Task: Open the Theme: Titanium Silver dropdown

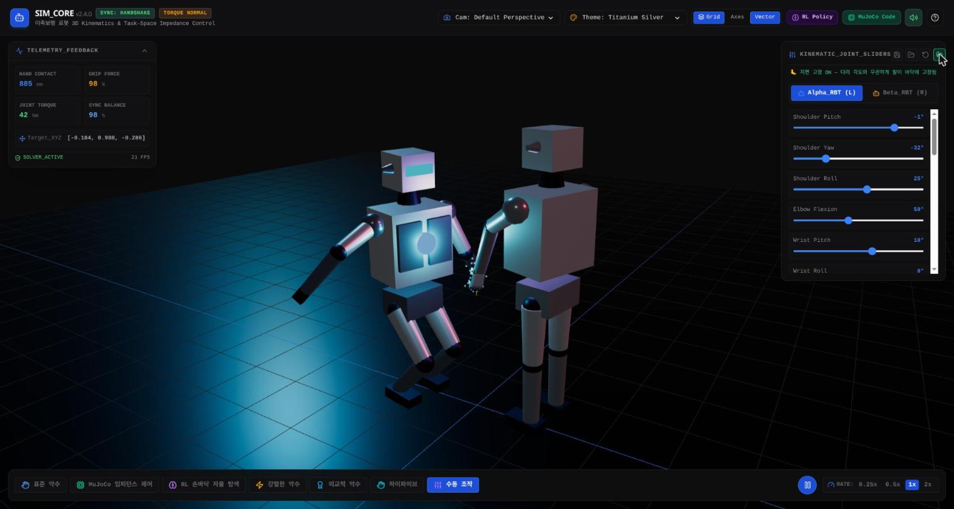Action: click(x=626, y=18)
